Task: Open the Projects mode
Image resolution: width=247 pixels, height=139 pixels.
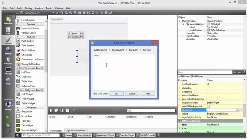Action: pyautogui.click(x=8, y=61)
